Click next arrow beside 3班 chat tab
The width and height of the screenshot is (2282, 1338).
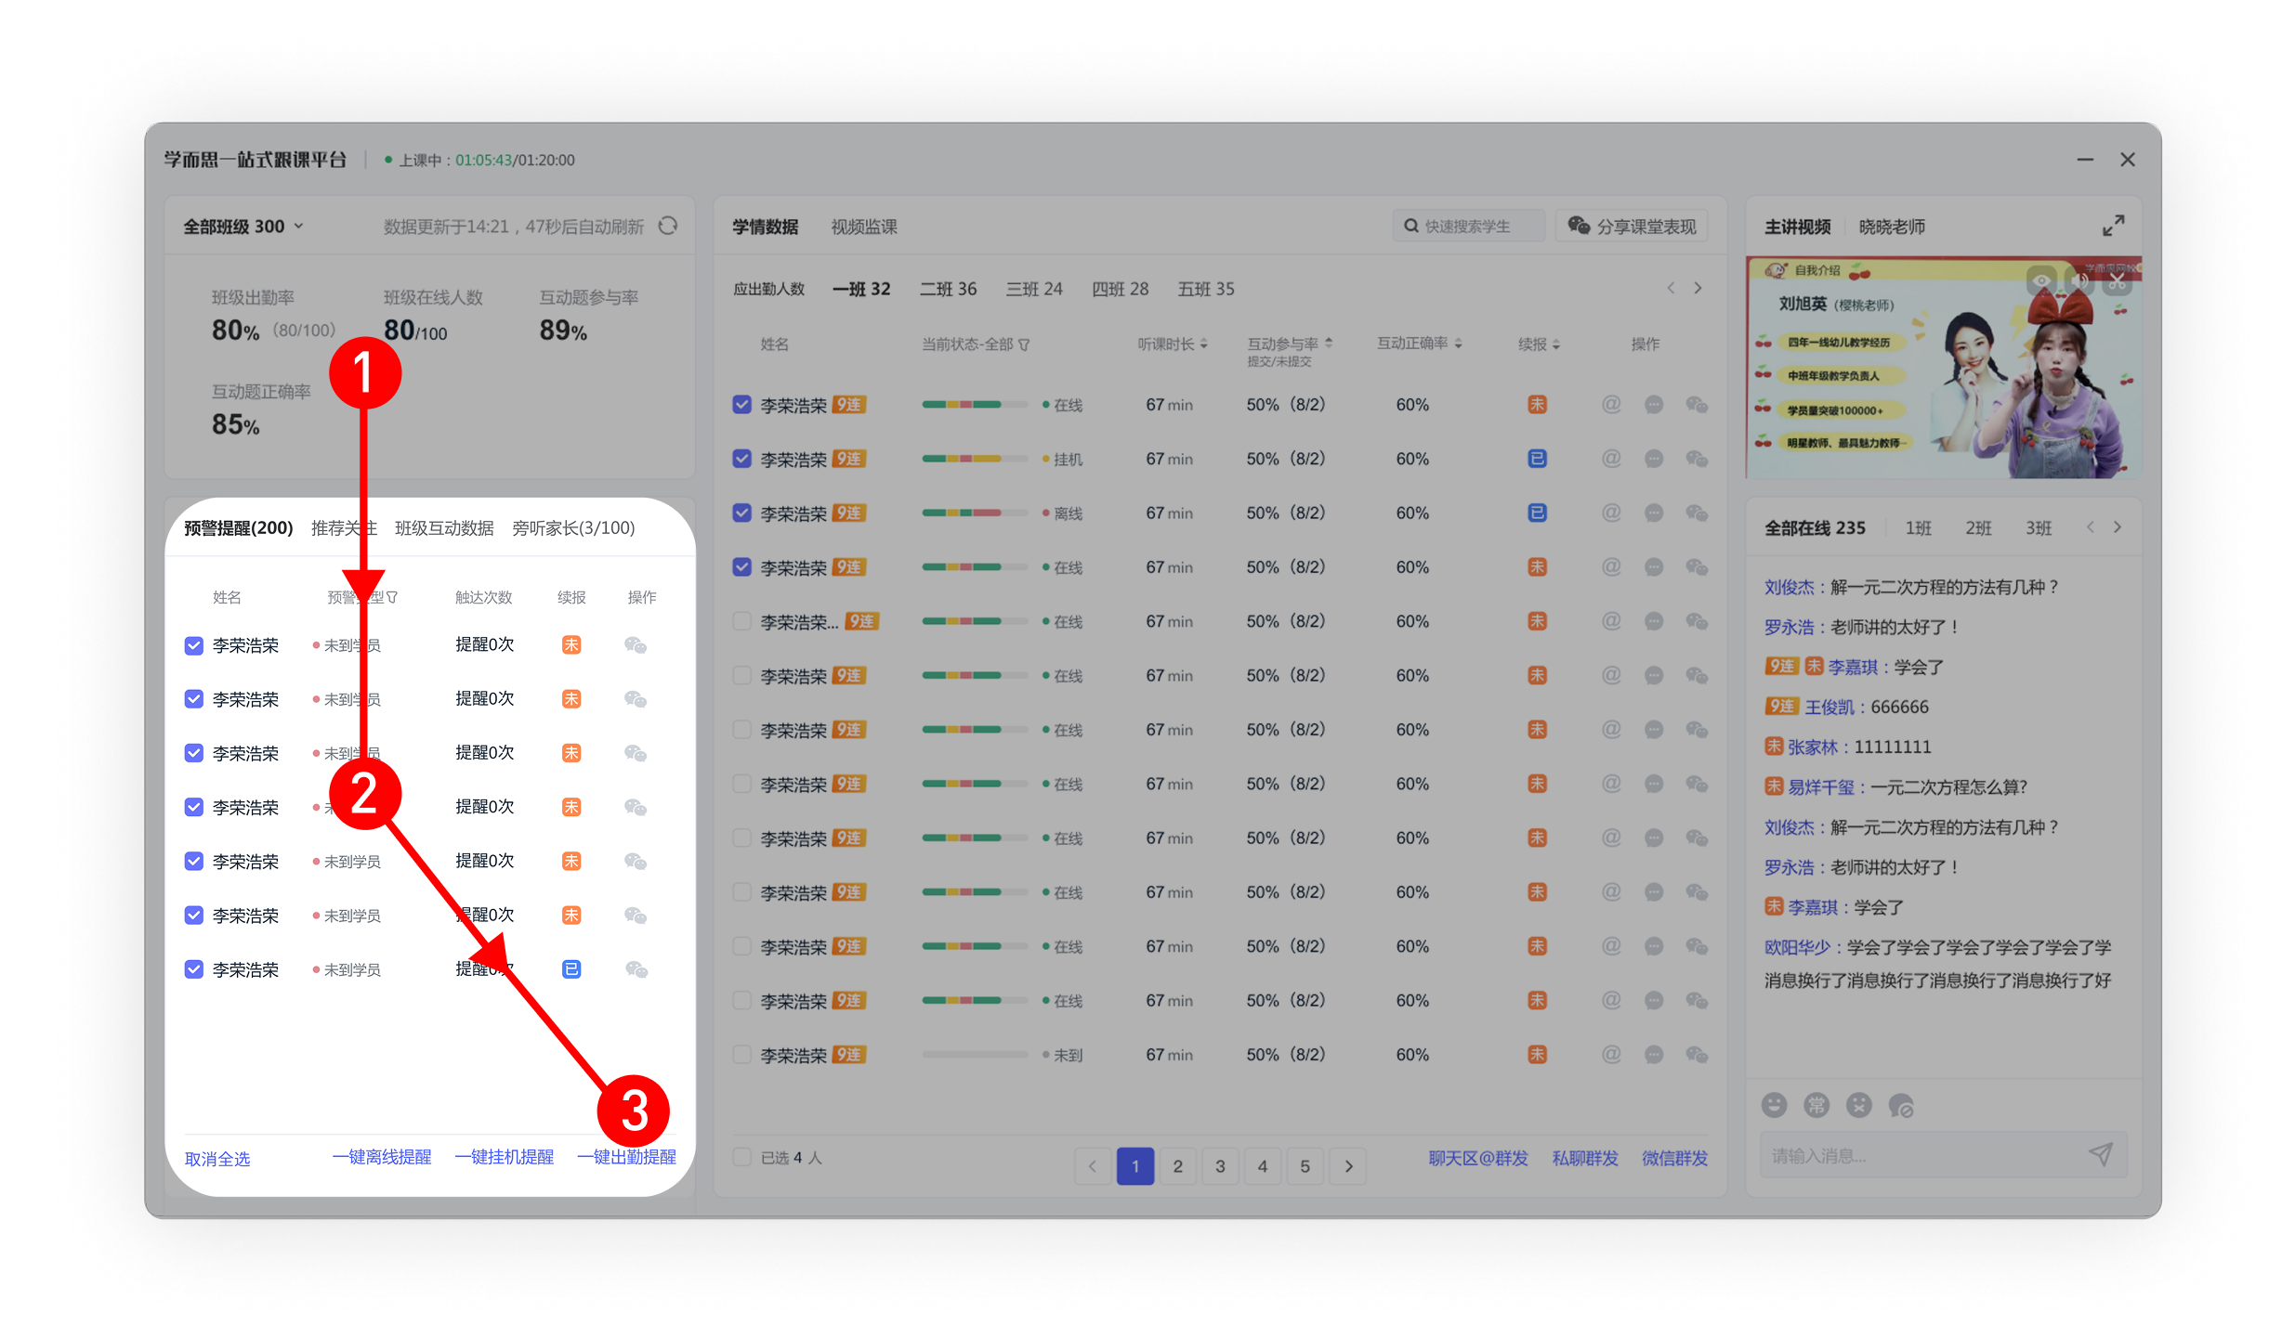(x=2118, y=527)
